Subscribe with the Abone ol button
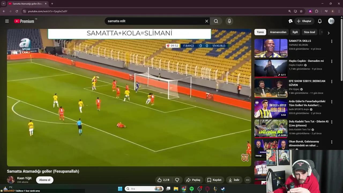 45,180
